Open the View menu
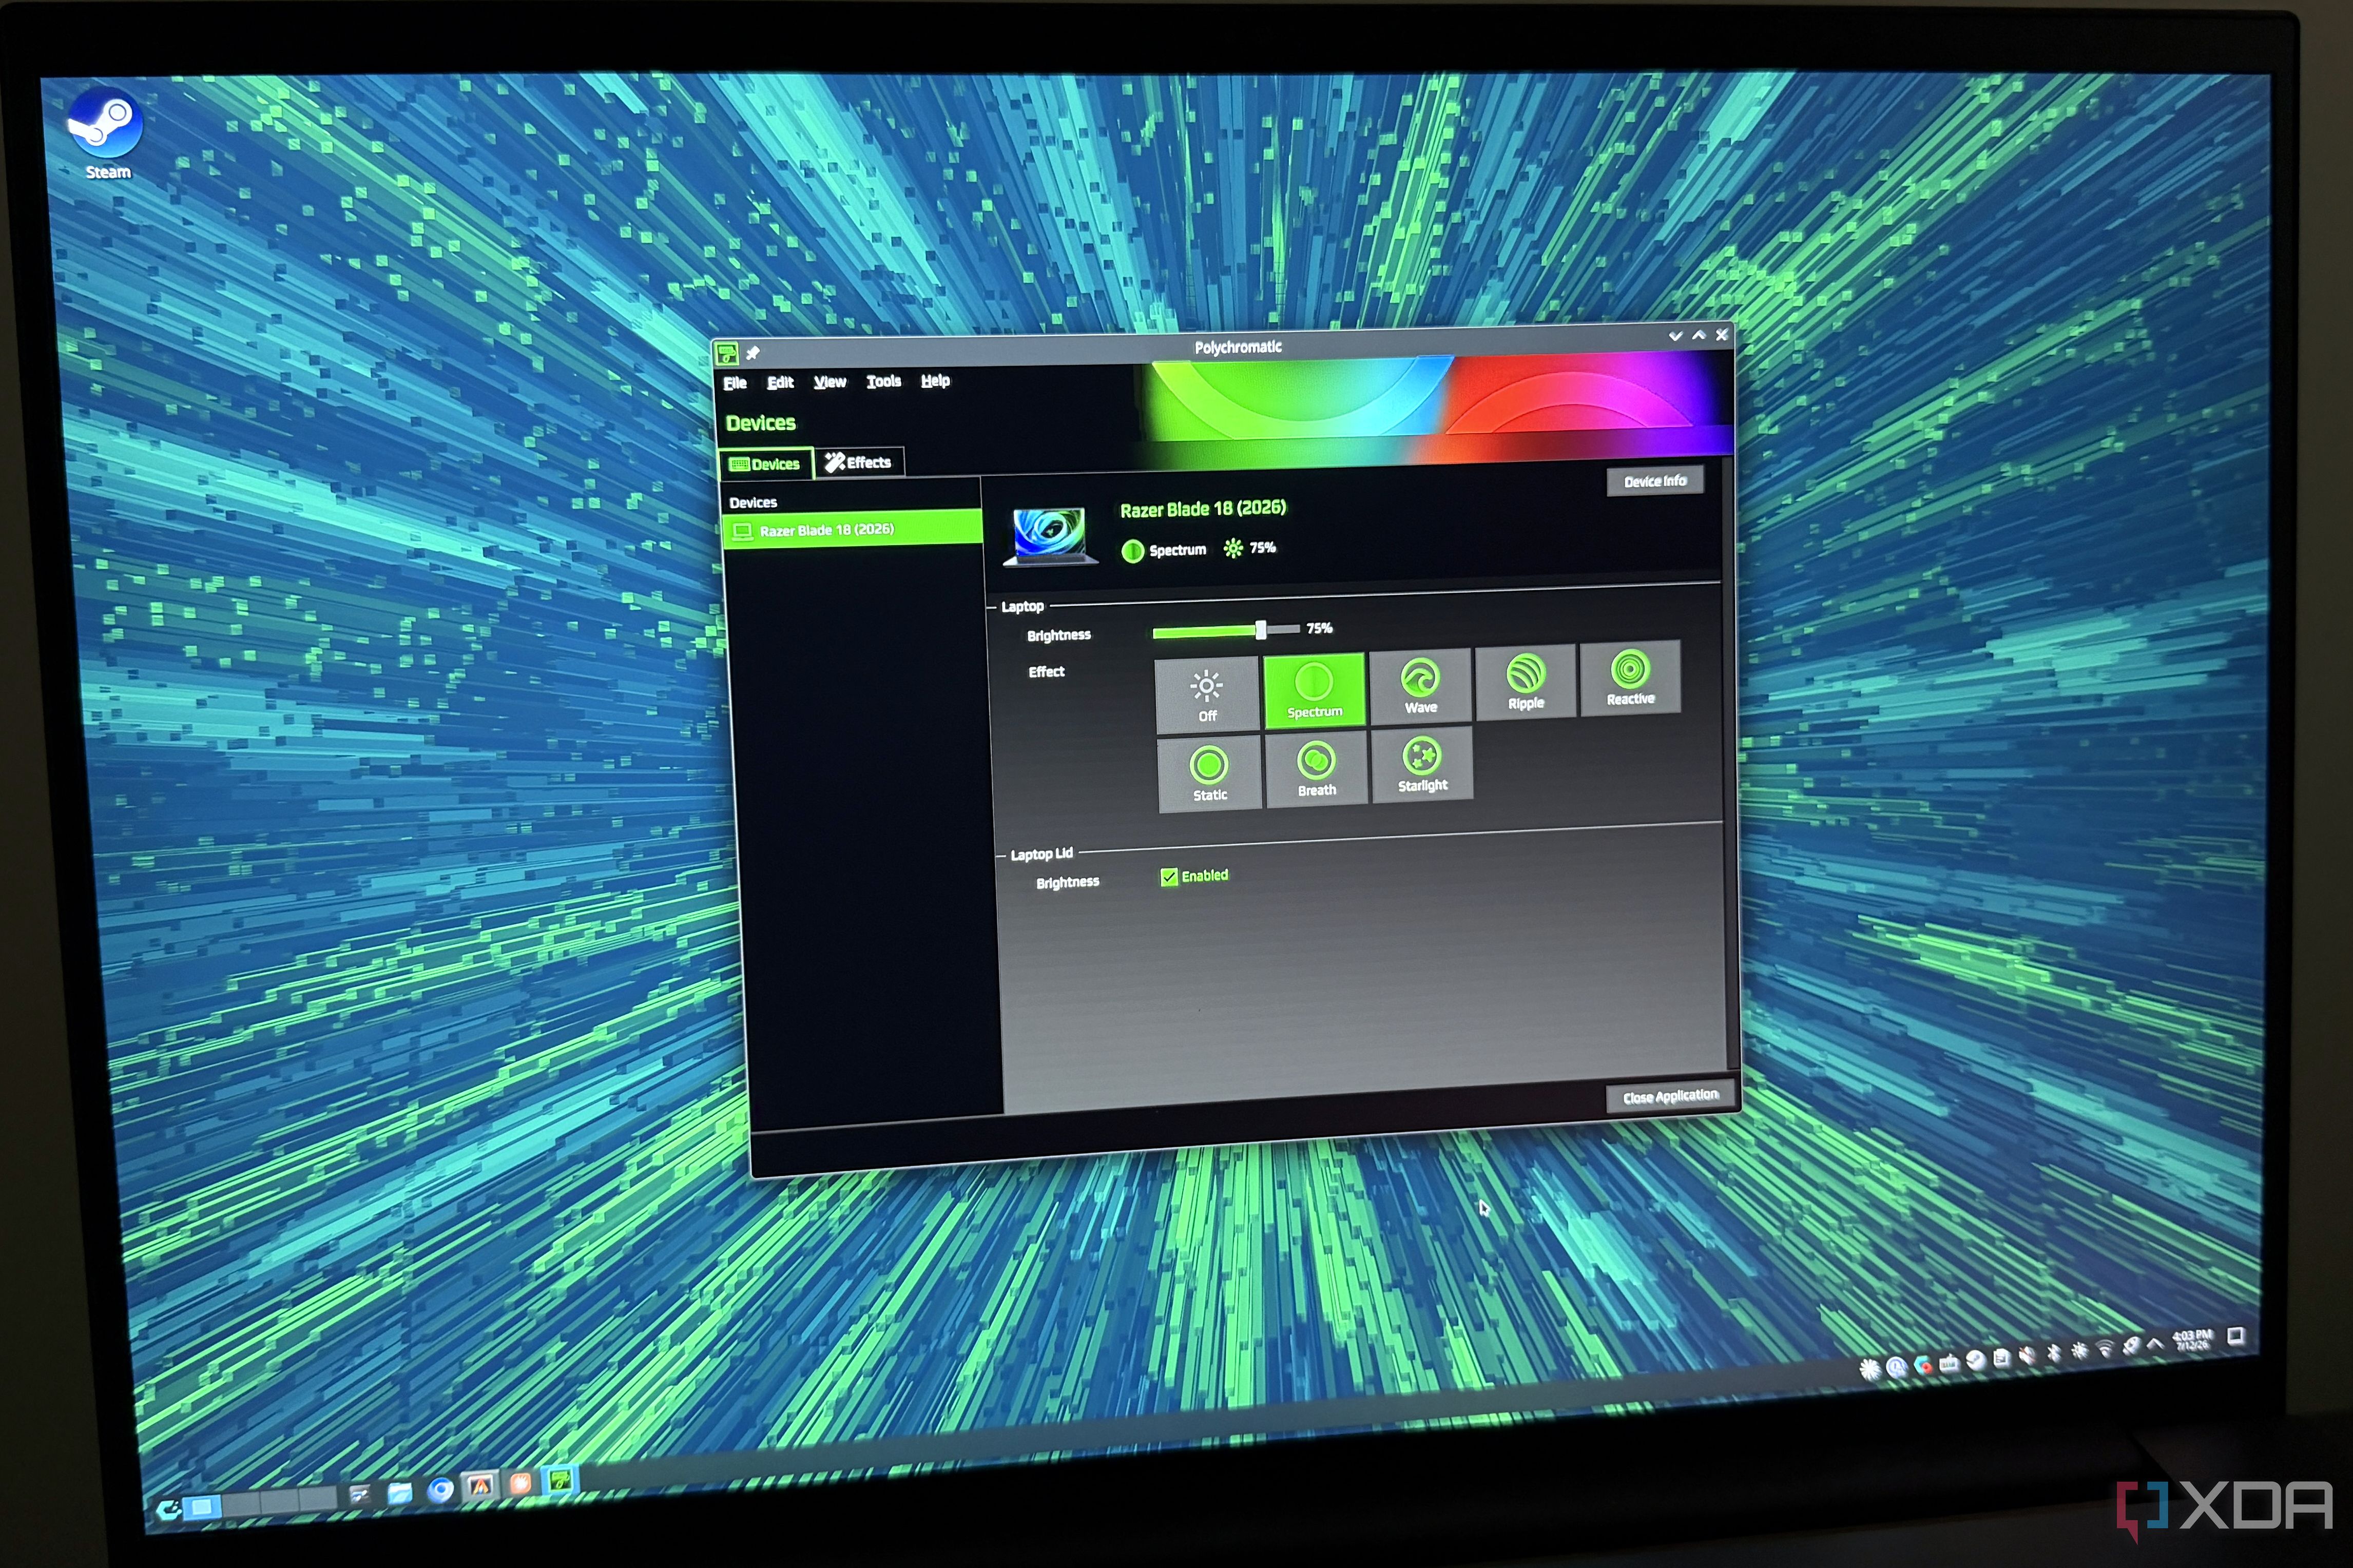The height and width of the screenshot is (1568, 2353). pyautogui.click(x=830, y=381)
